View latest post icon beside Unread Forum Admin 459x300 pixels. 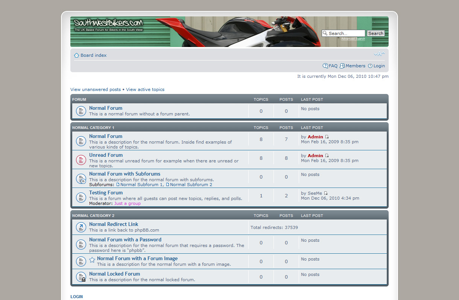pos(327,156)
